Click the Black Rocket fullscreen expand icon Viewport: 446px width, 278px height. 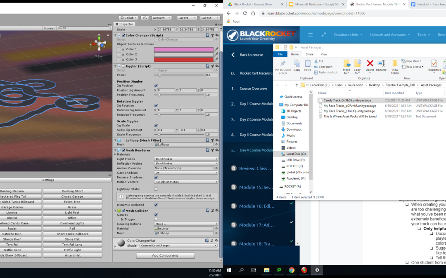pyautogui.click(x=323, y=35)
